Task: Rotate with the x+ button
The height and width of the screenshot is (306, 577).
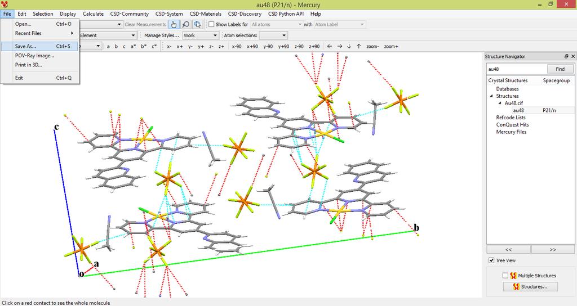Action: pos(180,47)
